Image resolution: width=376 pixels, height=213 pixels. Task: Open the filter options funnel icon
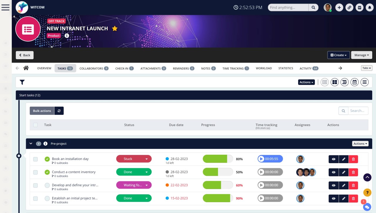point(22,82)
